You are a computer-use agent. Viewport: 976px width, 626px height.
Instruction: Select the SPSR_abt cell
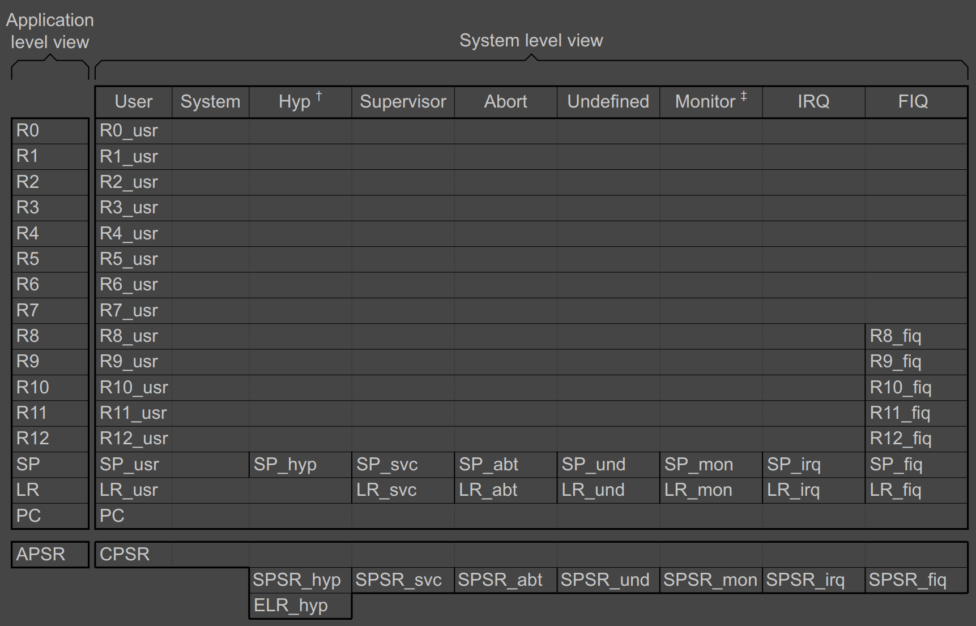(505, 580)
